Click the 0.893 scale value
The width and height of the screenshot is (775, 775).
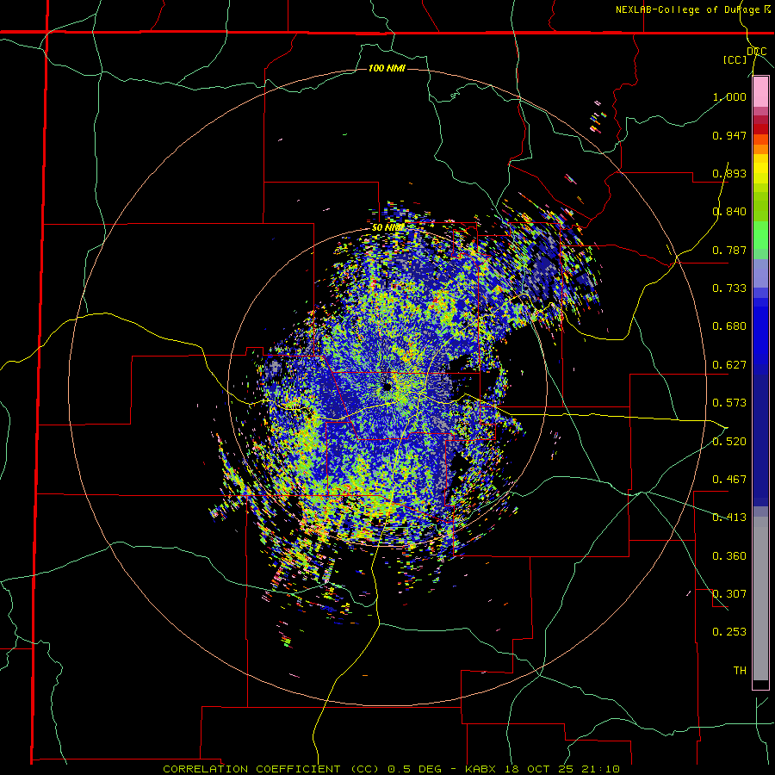coord(729,173)
